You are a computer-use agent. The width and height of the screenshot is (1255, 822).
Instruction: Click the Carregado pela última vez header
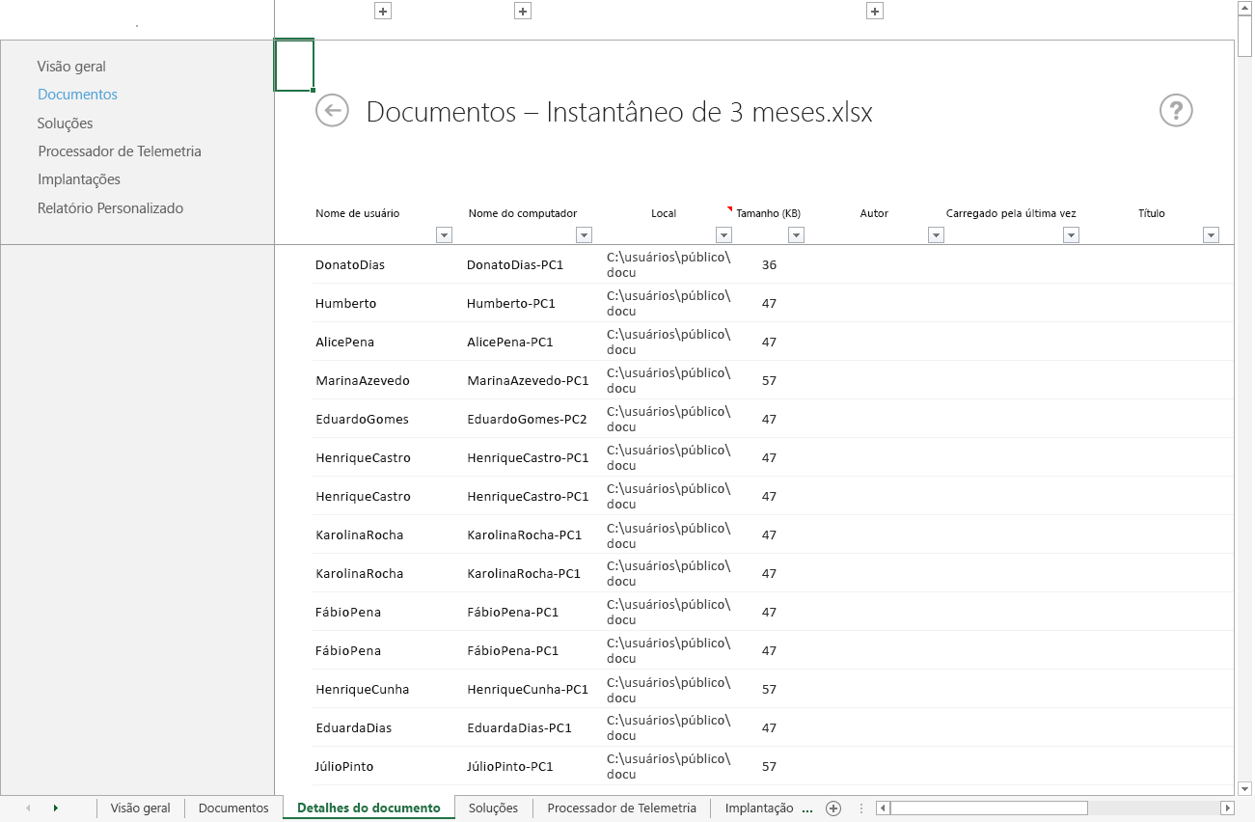(1011, 213)
